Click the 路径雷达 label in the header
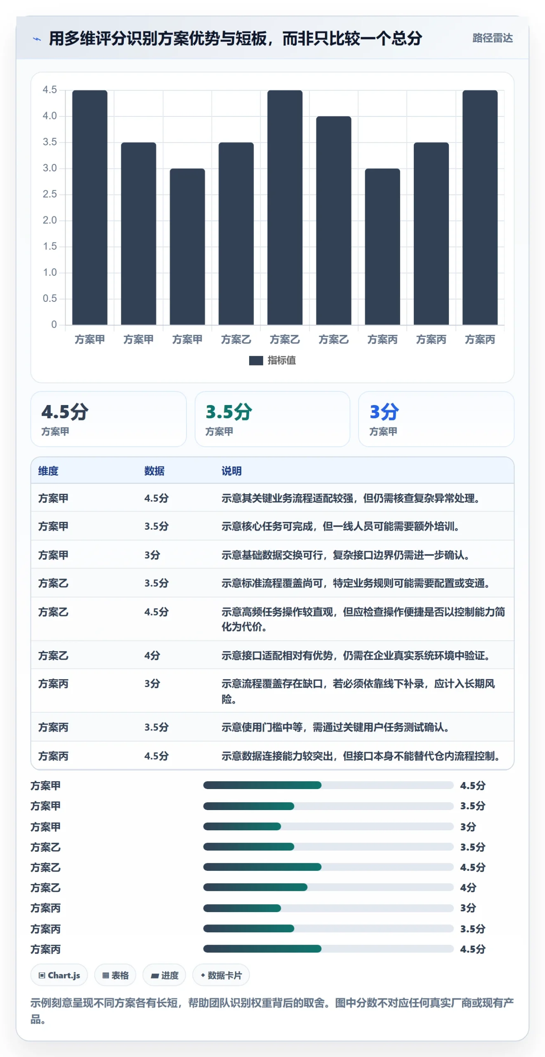The width and height of the screenshot is (545, 1057). pyautogui.click(x=492, y=38)
